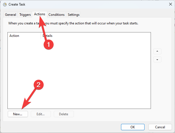This screenshot has height=133, width=175.
Task: Click the Edit... button
Action: pyautogui.click(x=41, y=114)
